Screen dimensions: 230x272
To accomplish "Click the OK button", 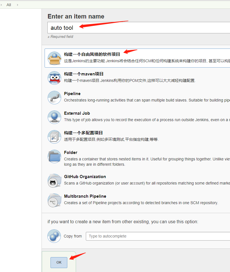I will coord(59,262).
